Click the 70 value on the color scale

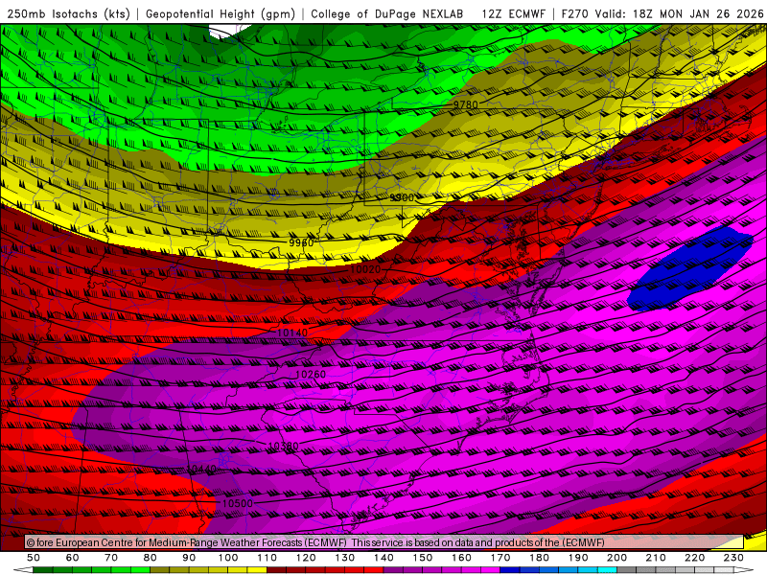111,558
